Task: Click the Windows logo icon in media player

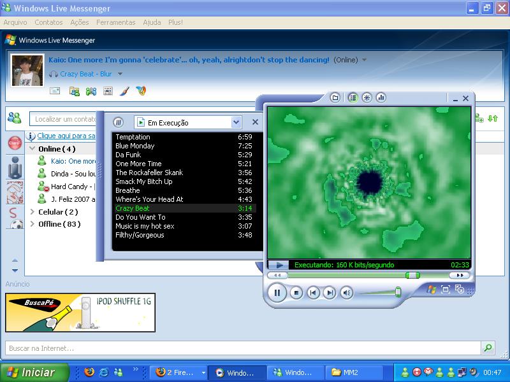Action: (x=432, y=289)
